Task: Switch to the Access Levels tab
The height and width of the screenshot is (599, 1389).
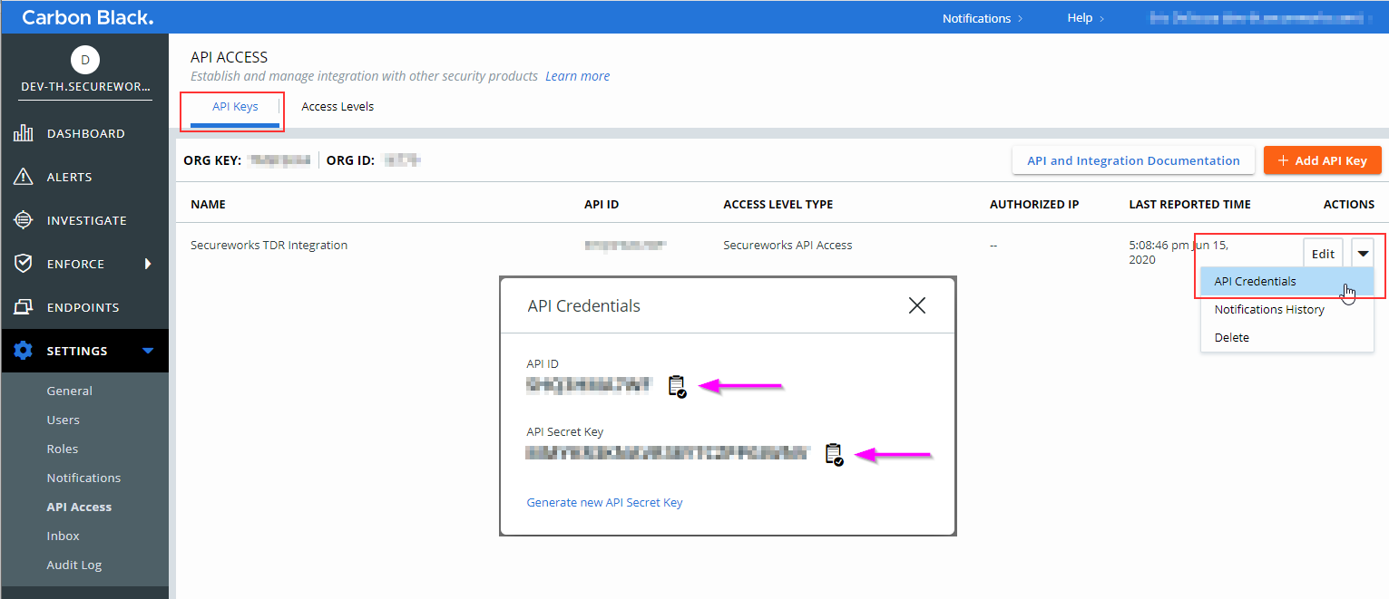Action: [337, 106]
